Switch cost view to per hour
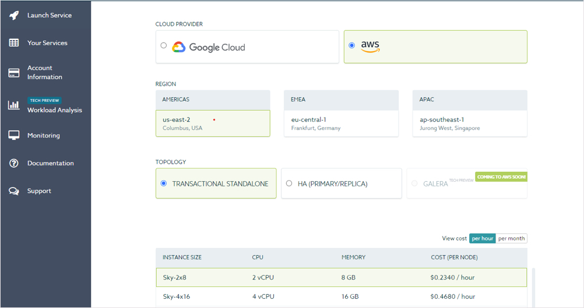This screenshot has width=584, height=308. 483,238
